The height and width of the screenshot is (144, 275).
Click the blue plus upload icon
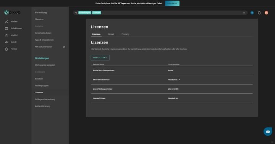pos(252,13)
